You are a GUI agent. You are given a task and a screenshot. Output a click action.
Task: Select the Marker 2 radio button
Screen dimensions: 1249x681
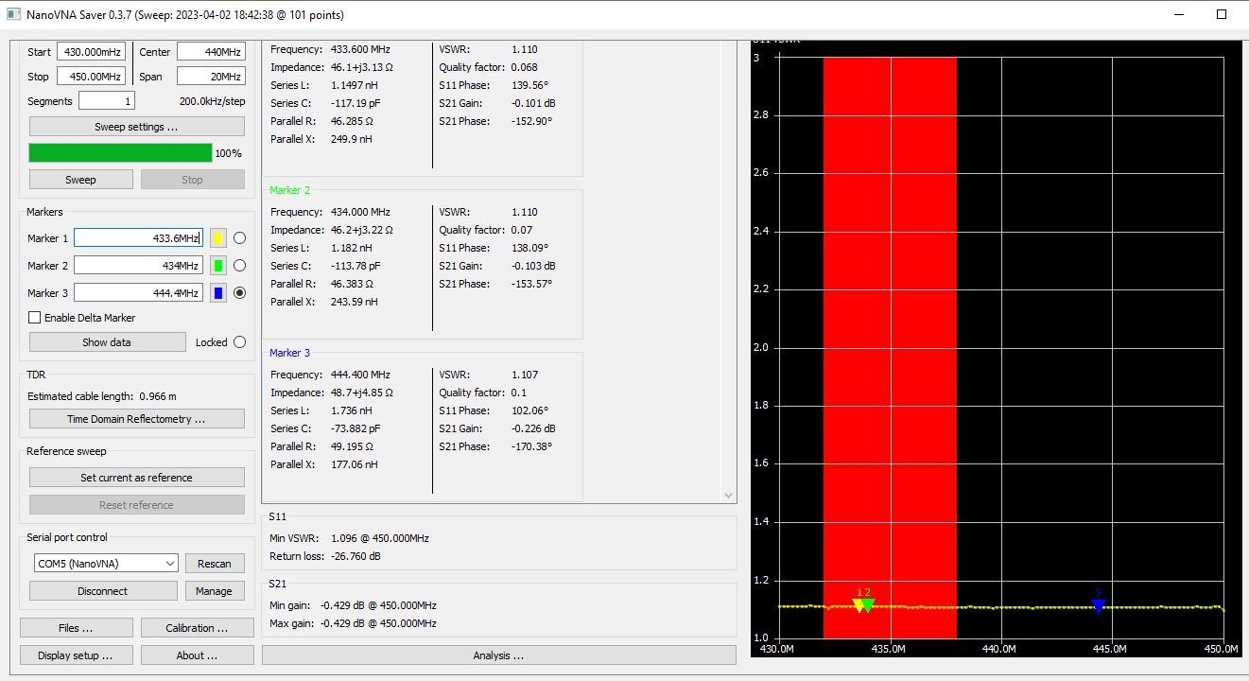pos(239,266)
